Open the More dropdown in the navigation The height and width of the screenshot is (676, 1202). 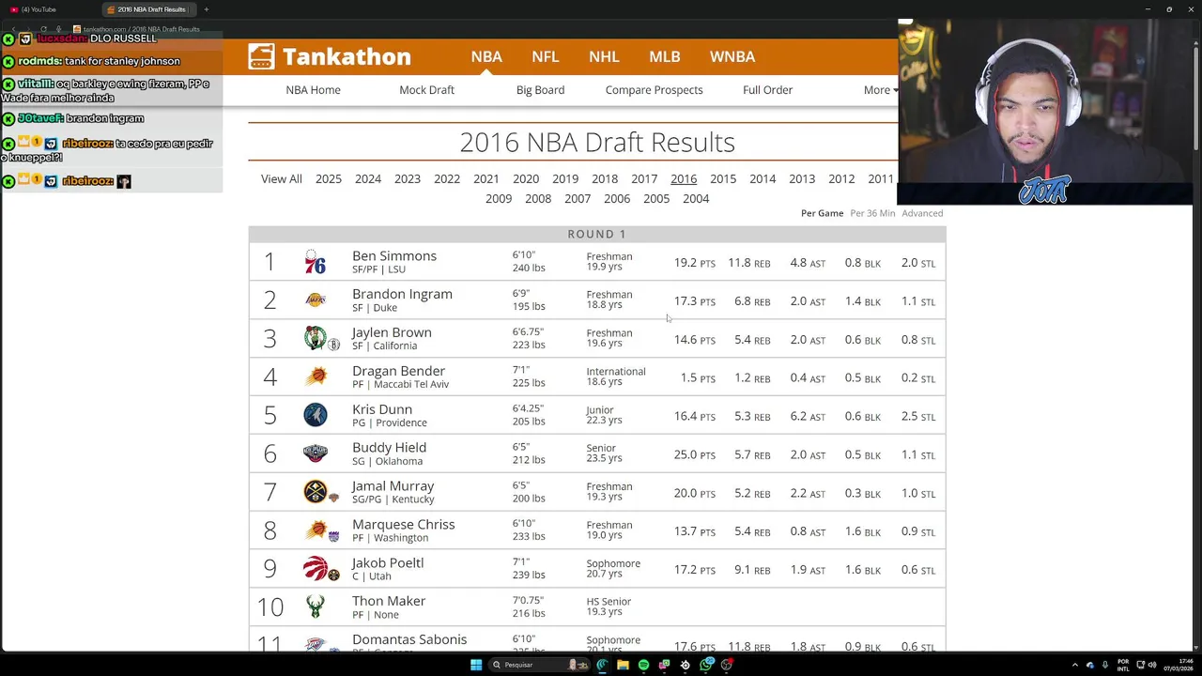click(x=881, y=90)
